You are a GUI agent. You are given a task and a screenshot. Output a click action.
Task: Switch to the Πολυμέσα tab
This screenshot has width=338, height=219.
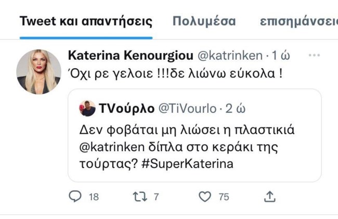(x=204, y=21)
